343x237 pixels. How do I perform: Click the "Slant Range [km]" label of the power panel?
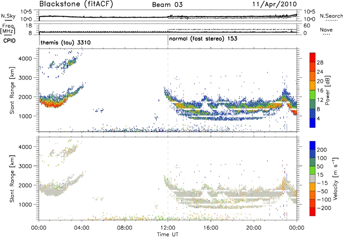coord(12,90)
